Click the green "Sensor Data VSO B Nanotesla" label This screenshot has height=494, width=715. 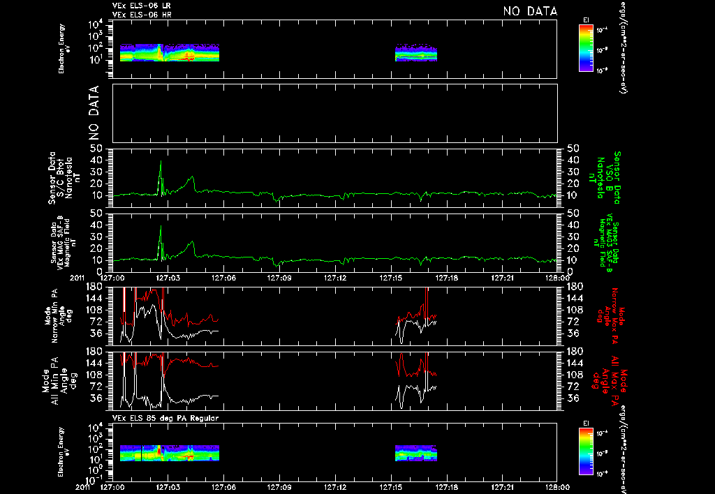[605, 178]
